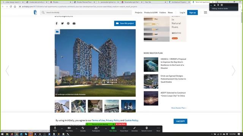Switch to the urban design report tab
This screenshot has width=243, height=136.
13,2
